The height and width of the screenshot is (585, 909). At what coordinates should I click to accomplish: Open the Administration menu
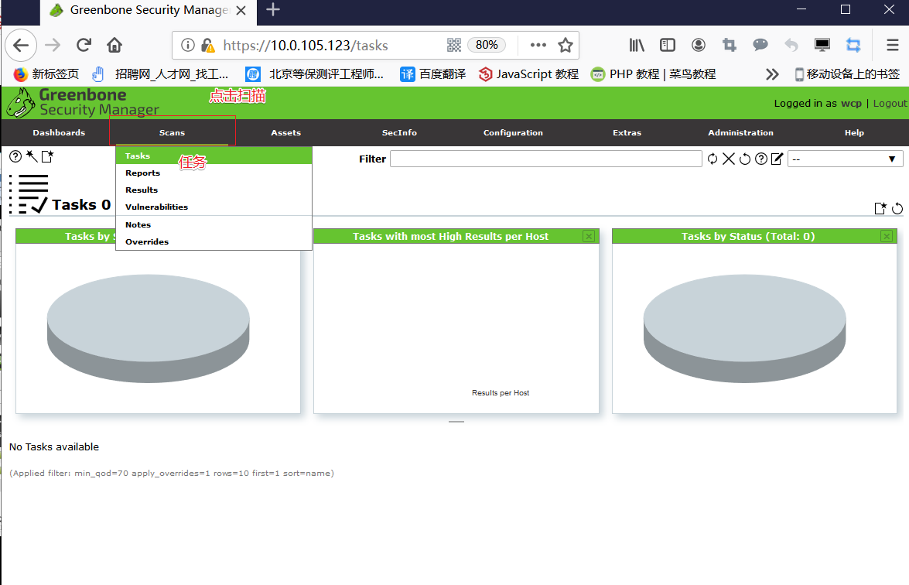point(740,133)
